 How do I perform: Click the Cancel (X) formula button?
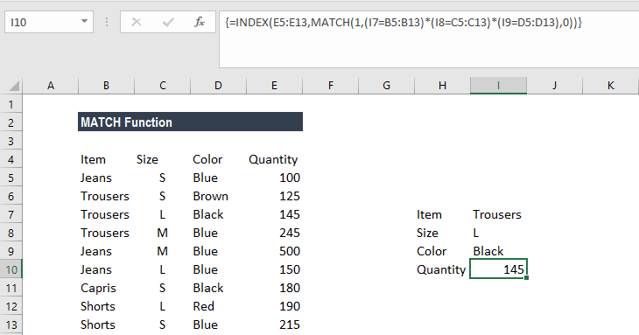[137, 22]
